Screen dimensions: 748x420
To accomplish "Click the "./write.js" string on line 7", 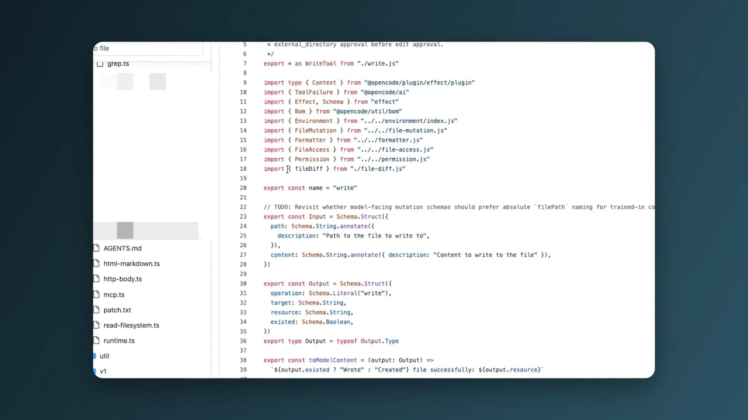I will [x=378, y=63].
